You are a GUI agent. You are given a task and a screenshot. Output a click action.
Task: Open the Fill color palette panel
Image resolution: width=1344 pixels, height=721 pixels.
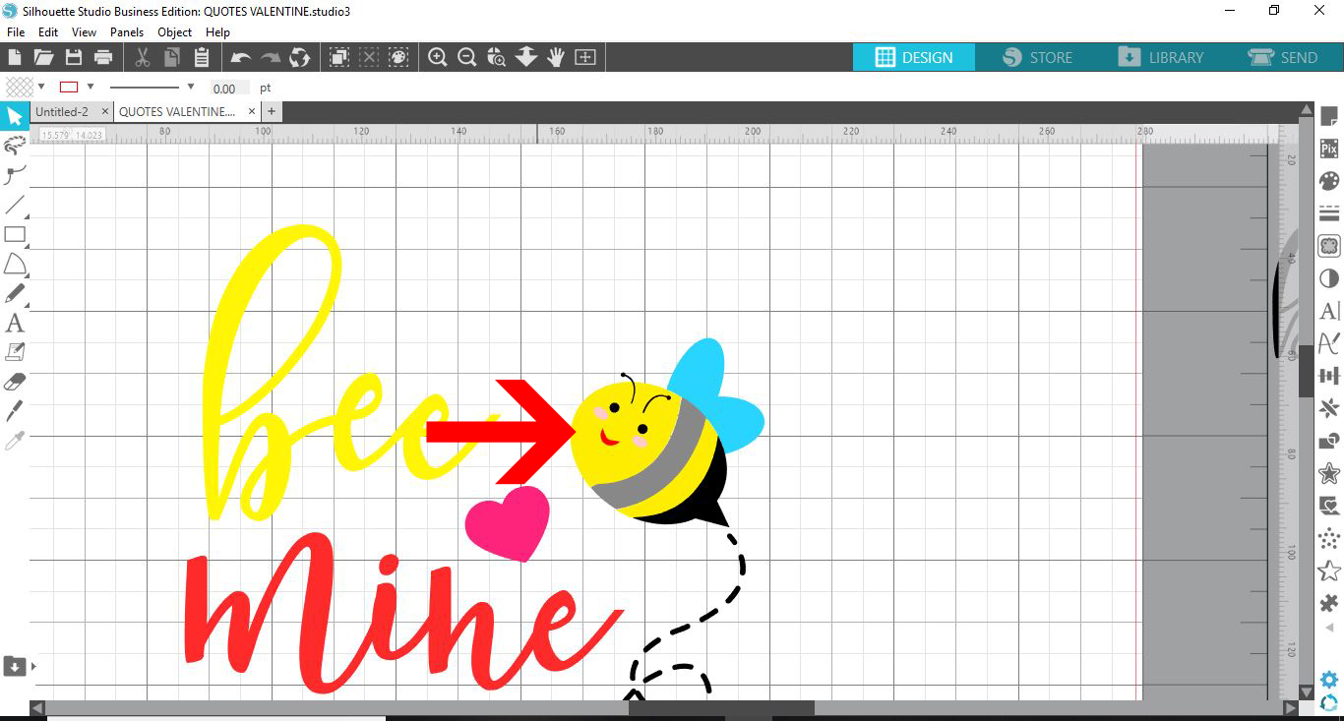[x=1329, y=182]
